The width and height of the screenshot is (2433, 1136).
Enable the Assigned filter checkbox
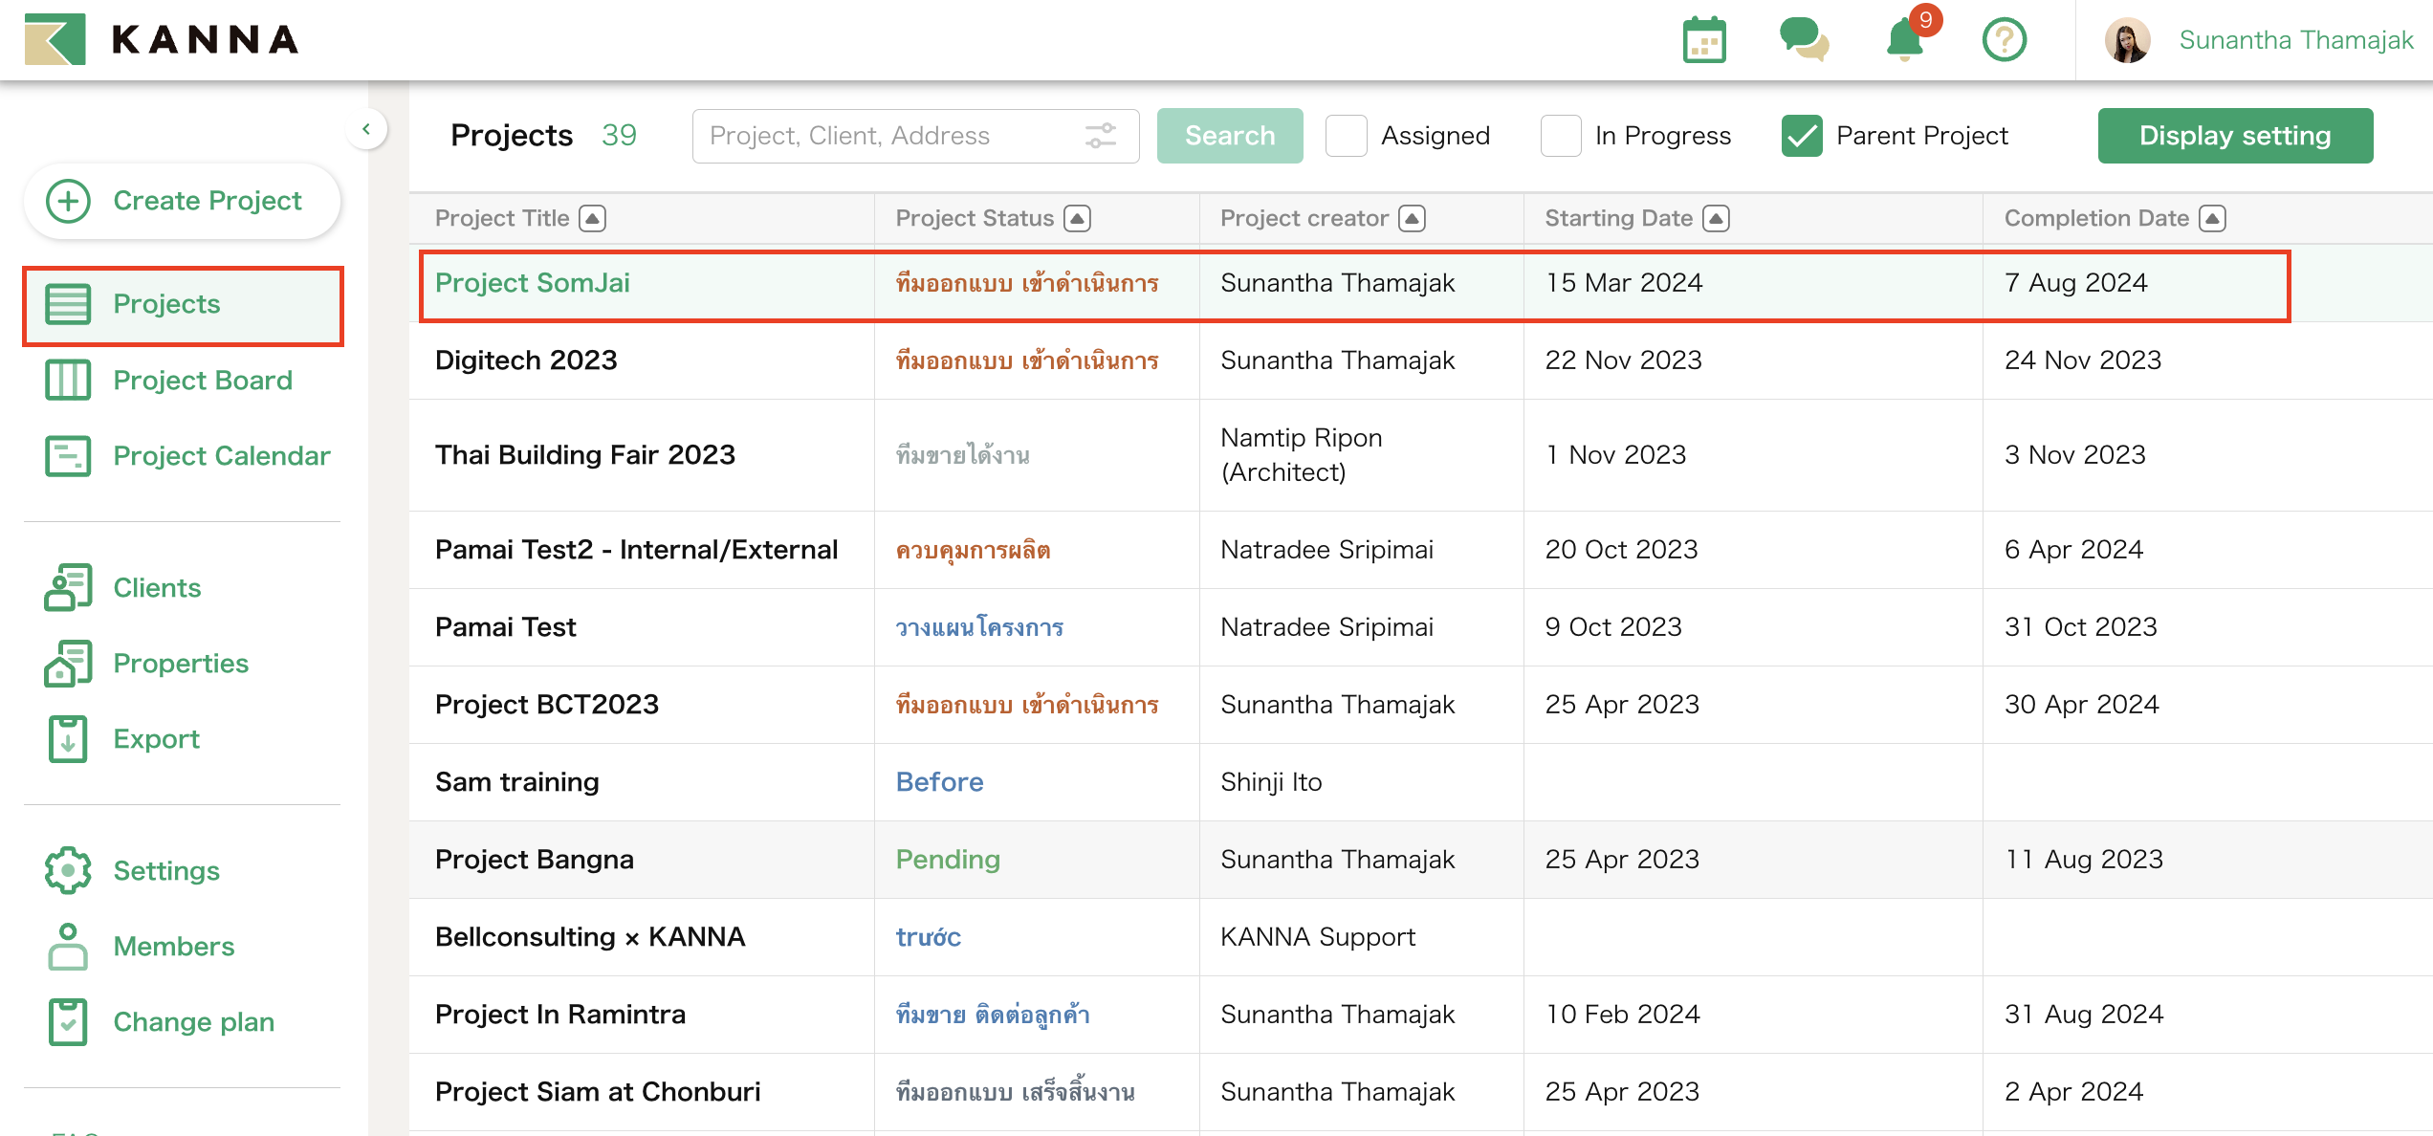click(x=1346, y=136)
